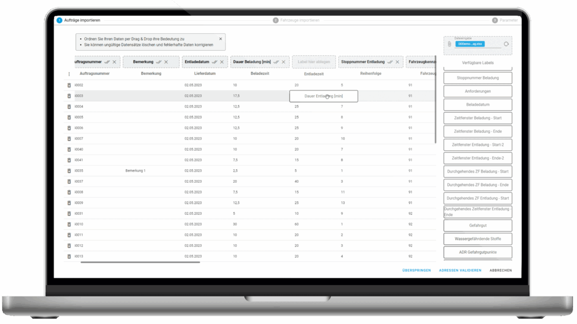Screen dimensions: 577x324
Task: Click the horizontal scrollbar under the table
Action: point(140,262)
